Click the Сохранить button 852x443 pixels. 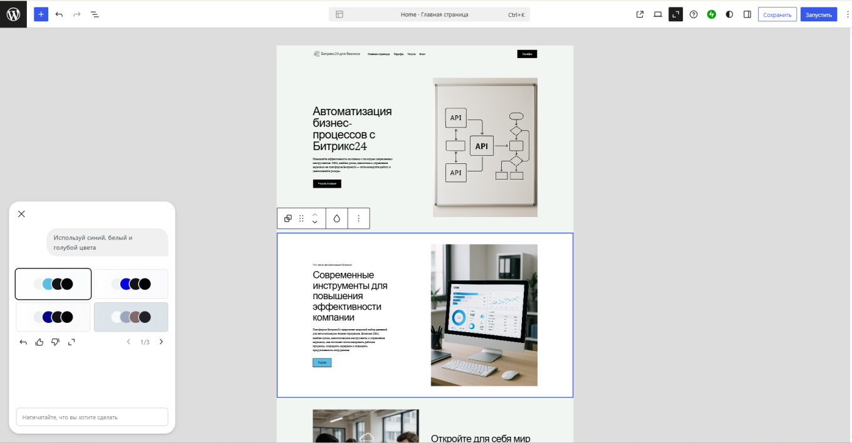pos(777,14)
